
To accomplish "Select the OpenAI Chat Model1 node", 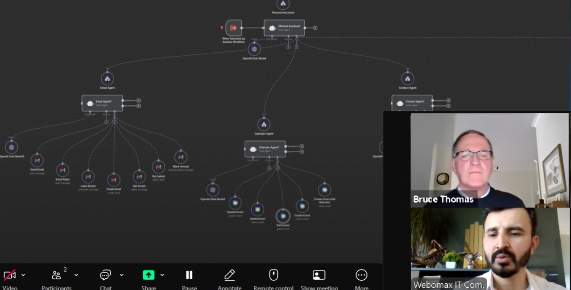I will pos(213,190).
